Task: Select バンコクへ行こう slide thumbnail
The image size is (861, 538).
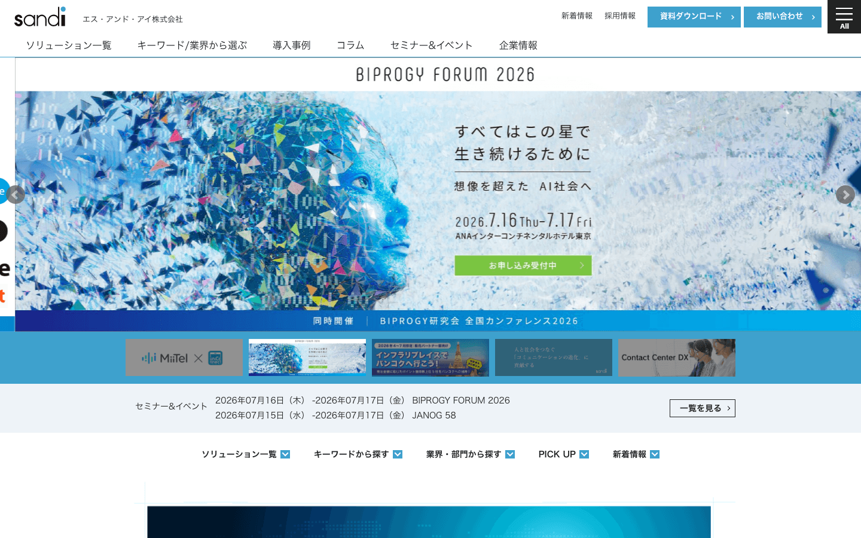Action: click(430, 357)
